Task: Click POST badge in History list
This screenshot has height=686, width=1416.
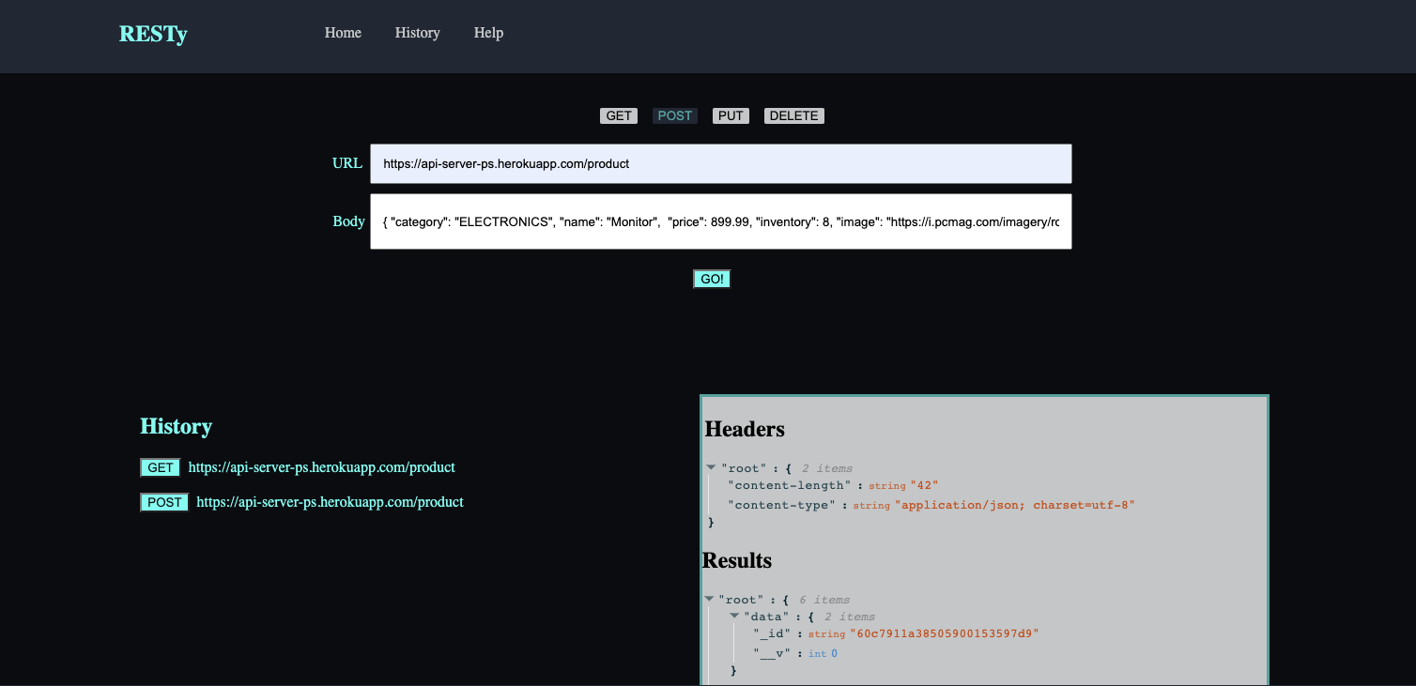Action: tap(164, 502)
